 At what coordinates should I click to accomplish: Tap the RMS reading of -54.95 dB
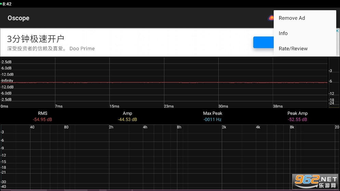tap(42, 119)
